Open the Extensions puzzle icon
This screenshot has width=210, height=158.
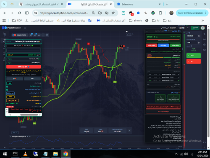pyautogui.click(x=160, y=13)
